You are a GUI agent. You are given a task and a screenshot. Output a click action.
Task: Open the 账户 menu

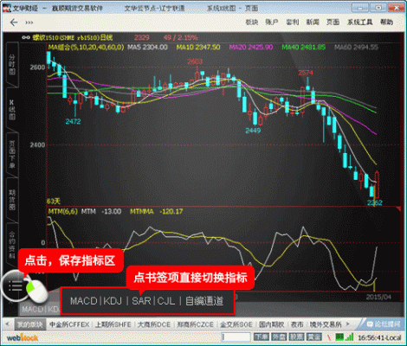pos(272,22)
